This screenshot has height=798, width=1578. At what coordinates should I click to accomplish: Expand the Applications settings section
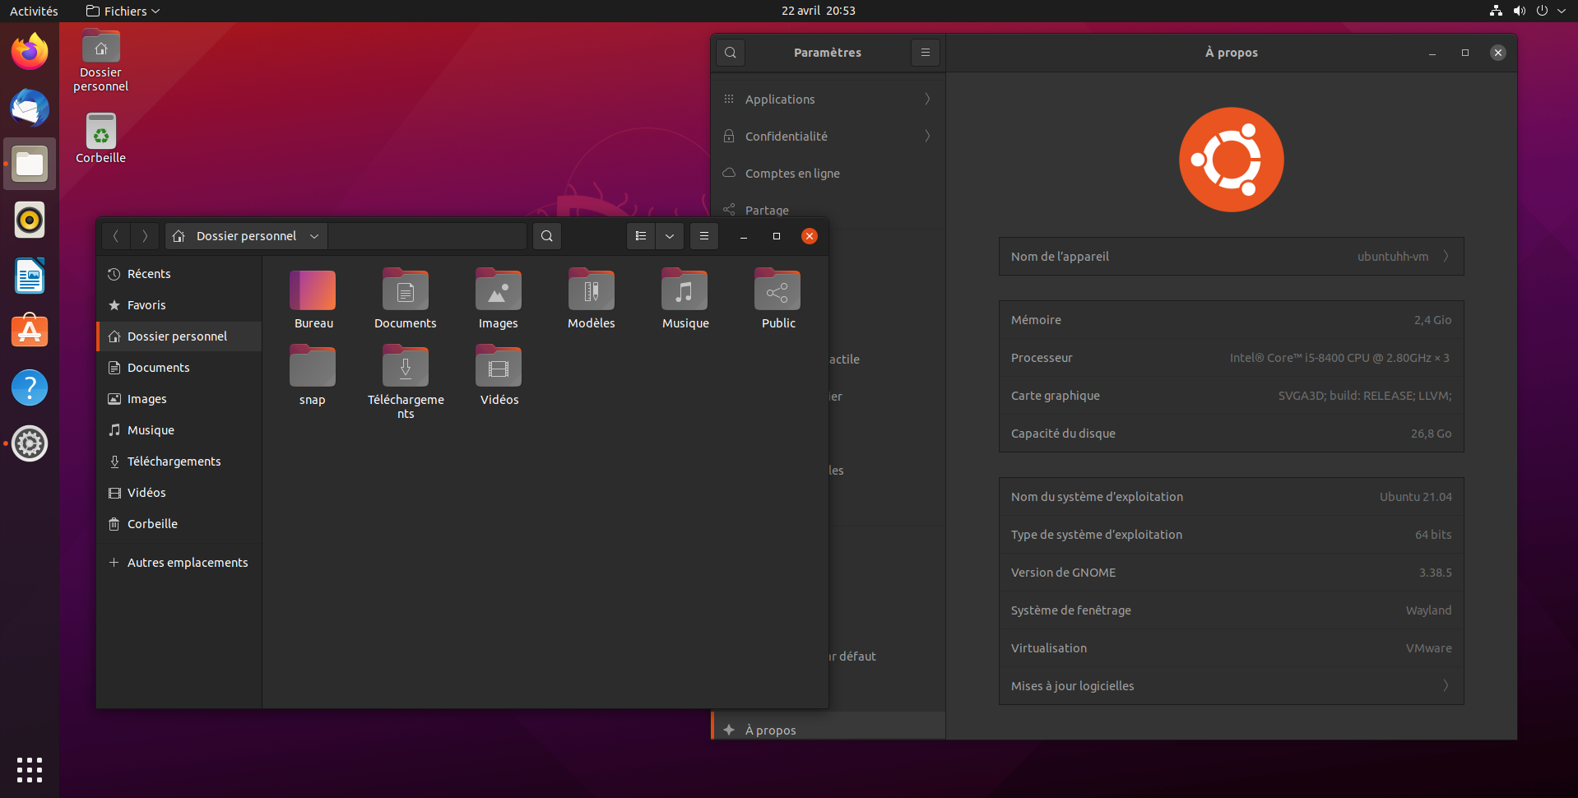[827, 99]
